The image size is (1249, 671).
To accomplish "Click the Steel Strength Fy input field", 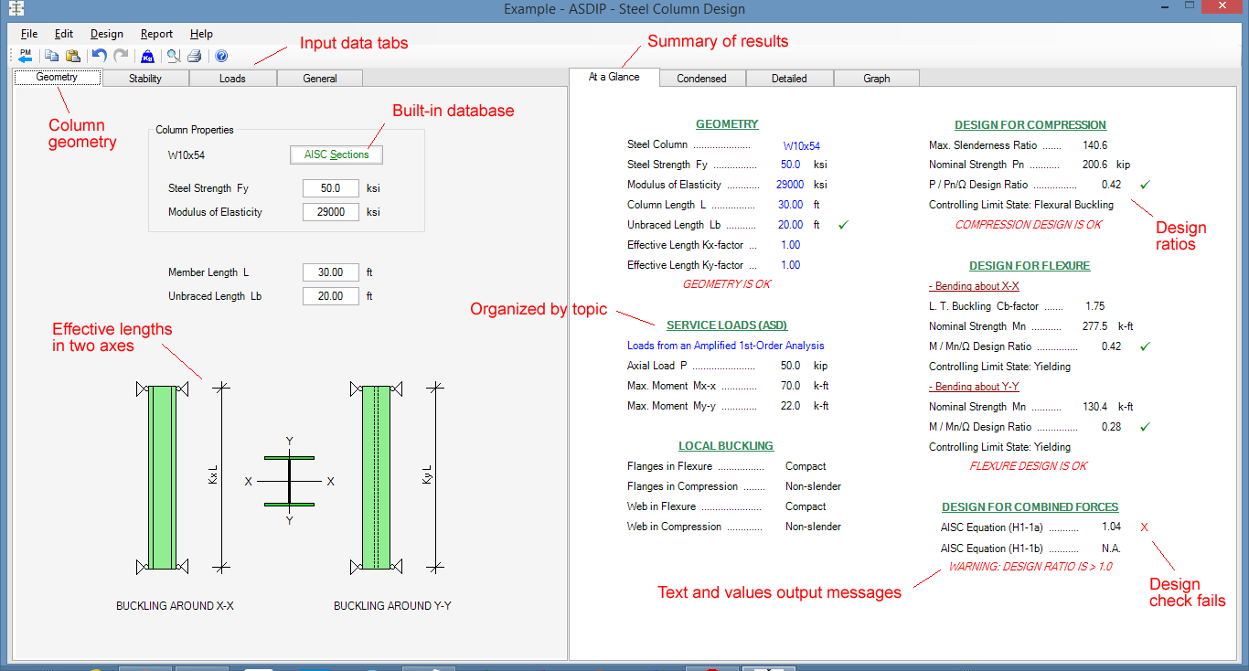I will 331,188.
